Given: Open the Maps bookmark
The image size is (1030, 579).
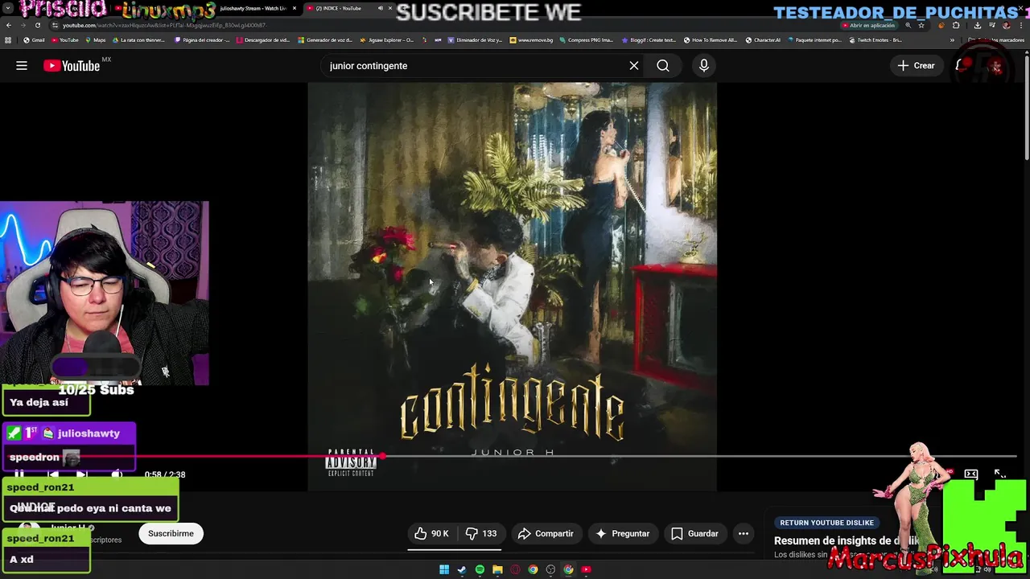Looking at the screenshot, I should (95, 40).
